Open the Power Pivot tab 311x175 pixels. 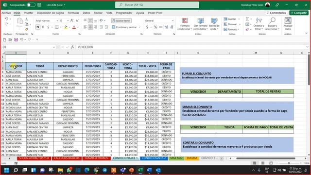(x=155, y=13)
